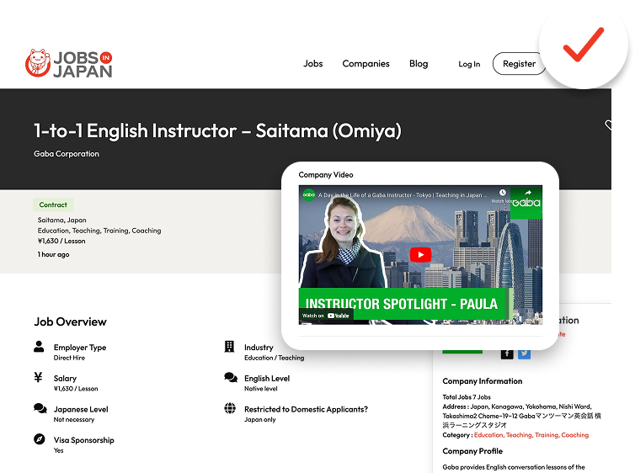Click the Watch on YouTube badge

pyautogui.click(x=326, y=316)
